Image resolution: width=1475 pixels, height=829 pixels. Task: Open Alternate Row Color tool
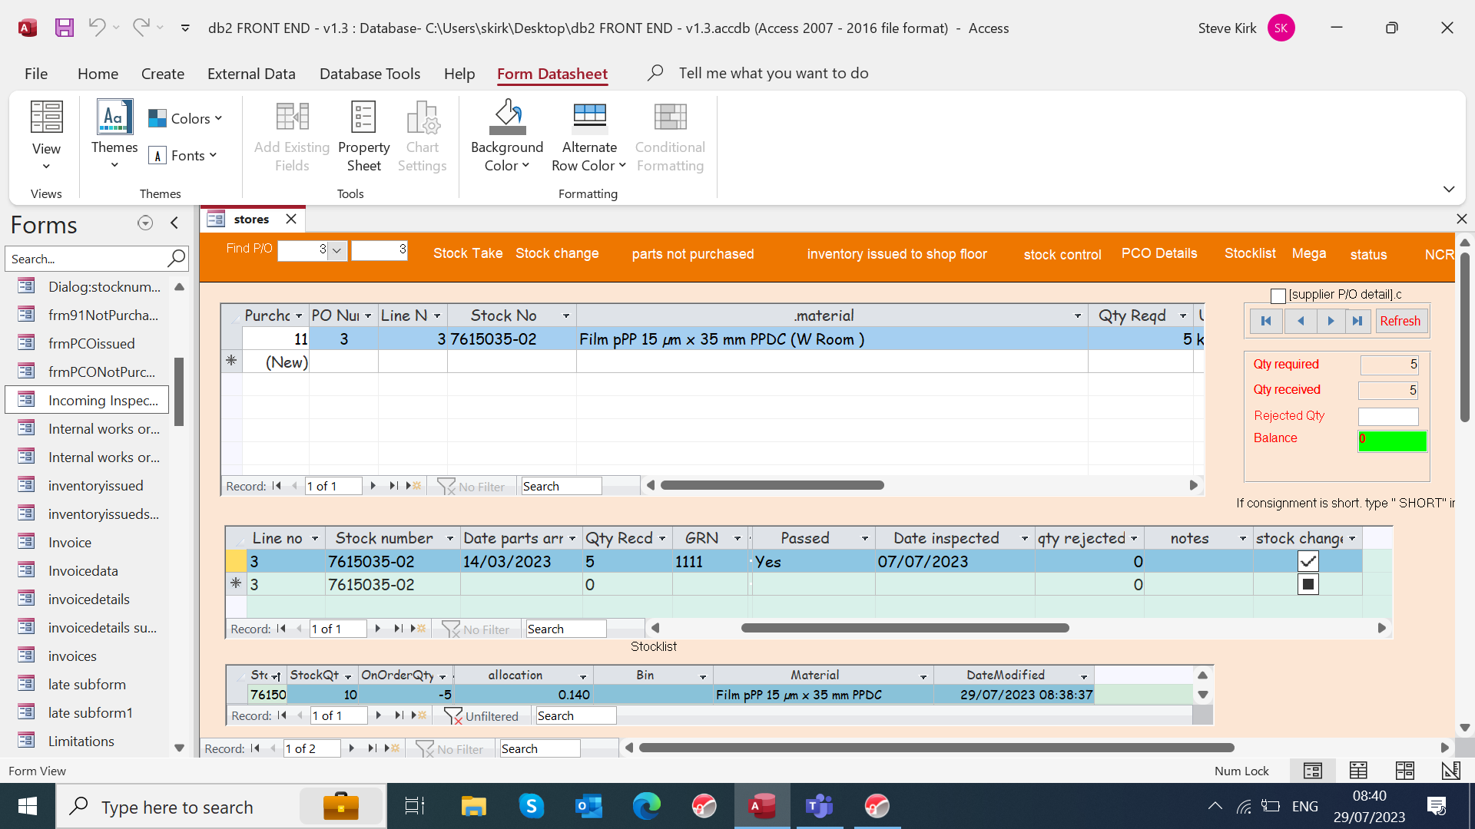coord(589,137)
